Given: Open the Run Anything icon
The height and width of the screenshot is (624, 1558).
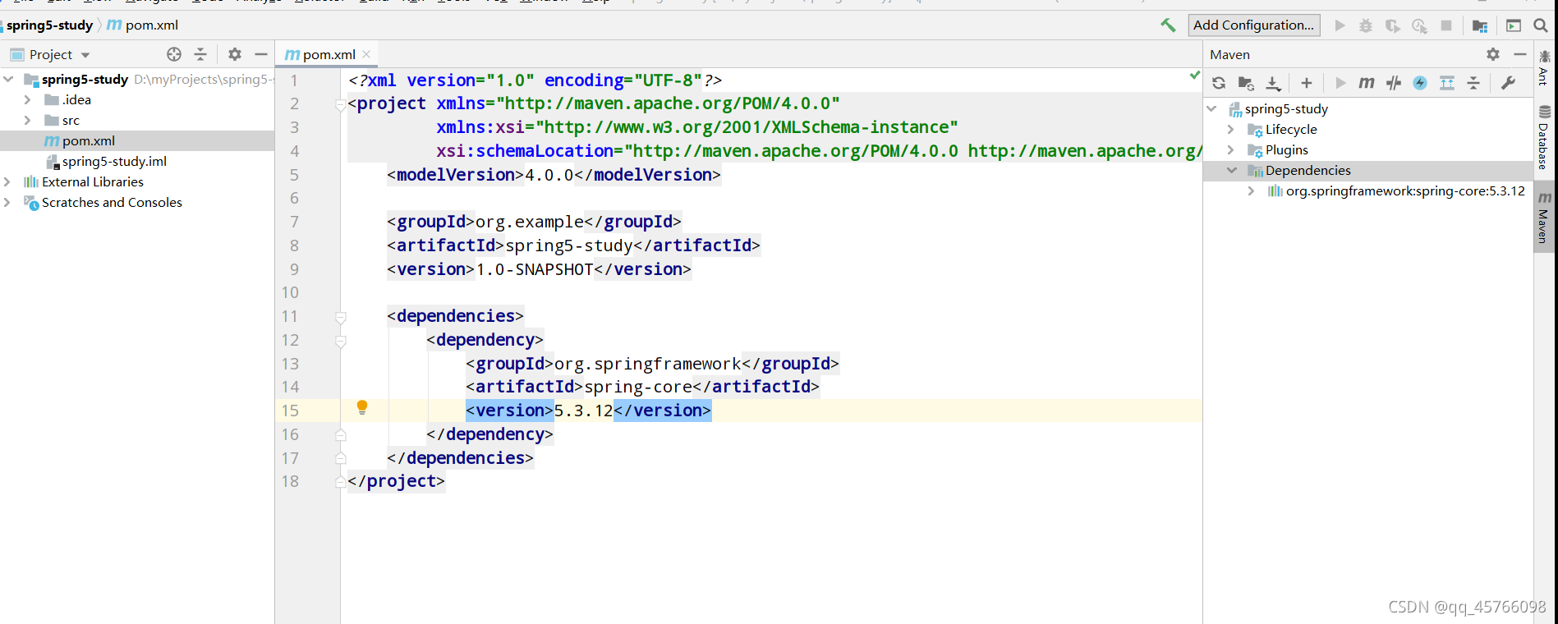Looking at the screenshot, I should 1514,25.
